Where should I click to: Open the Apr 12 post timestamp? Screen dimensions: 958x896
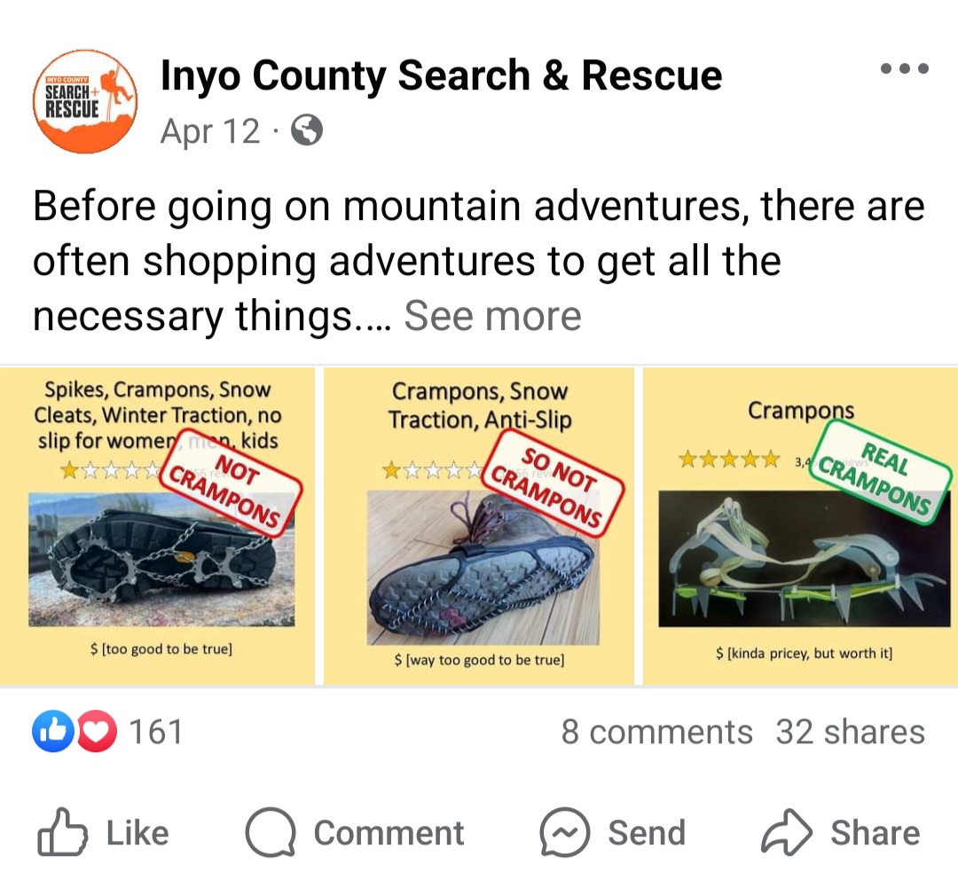pos(210,130)
